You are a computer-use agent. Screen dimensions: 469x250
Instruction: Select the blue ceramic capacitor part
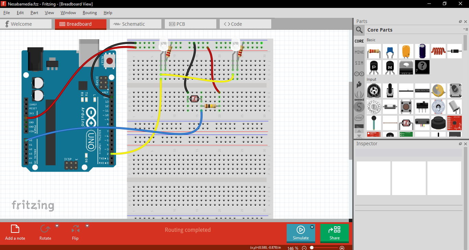coord(390,51)
